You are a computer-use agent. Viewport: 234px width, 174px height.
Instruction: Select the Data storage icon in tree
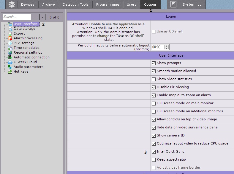10,29
